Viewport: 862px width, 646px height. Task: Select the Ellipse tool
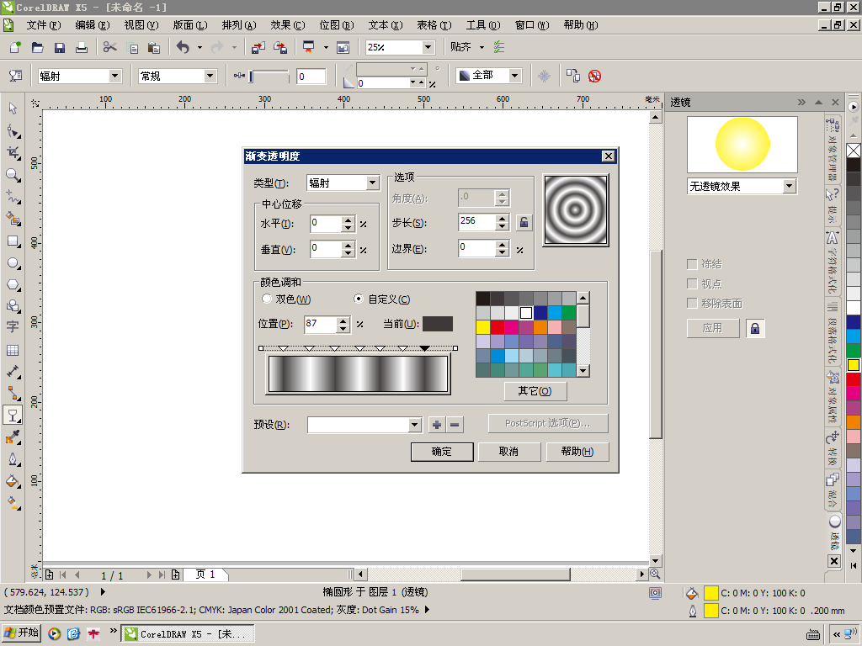click(13, 263)
